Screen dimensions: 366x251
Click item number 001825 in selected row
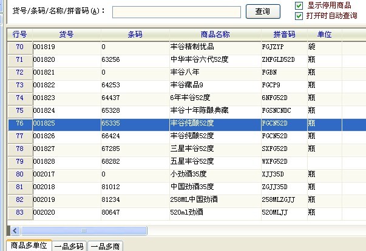tap(44, 123)
